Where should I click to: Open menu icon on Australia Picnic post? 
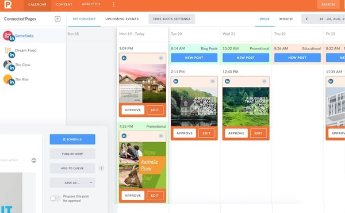pos(161,136)
